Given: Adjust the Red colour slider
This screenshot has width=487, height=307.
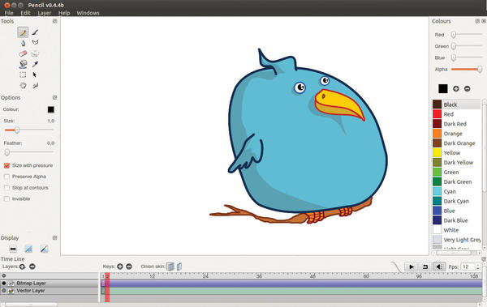Looking at the screenshot, I should click(x=467, y=34).
